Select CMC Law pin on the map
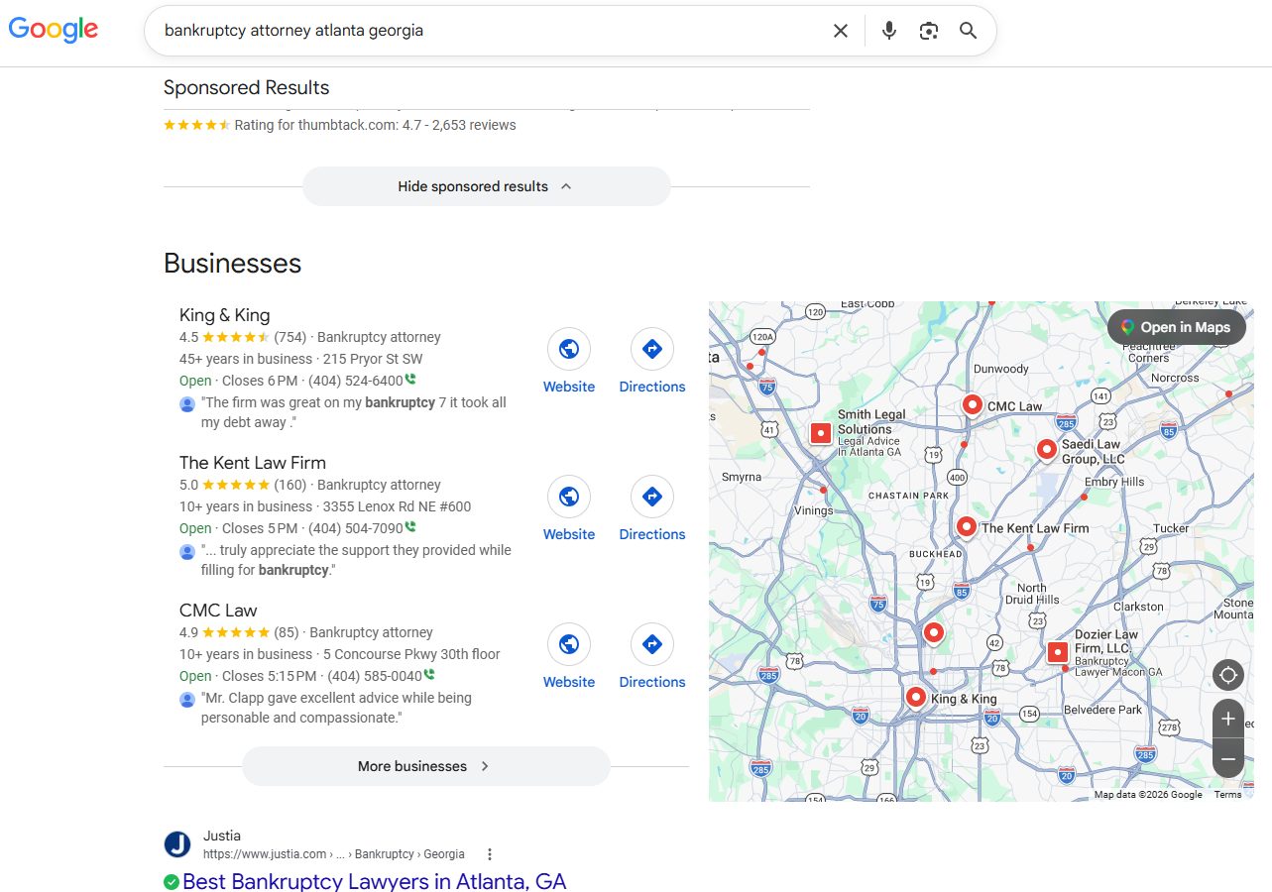This screenshot has width=1272, height=892. pos(973,403)
